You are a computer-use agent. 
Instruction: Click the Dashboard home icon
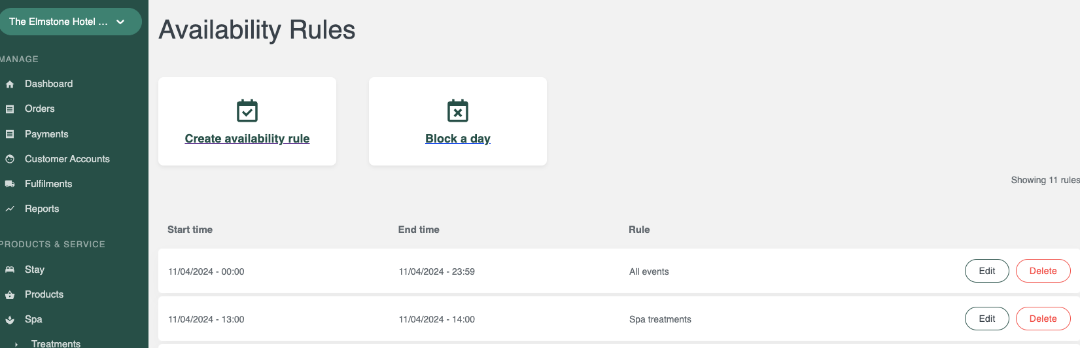click(x=10, y=84)
